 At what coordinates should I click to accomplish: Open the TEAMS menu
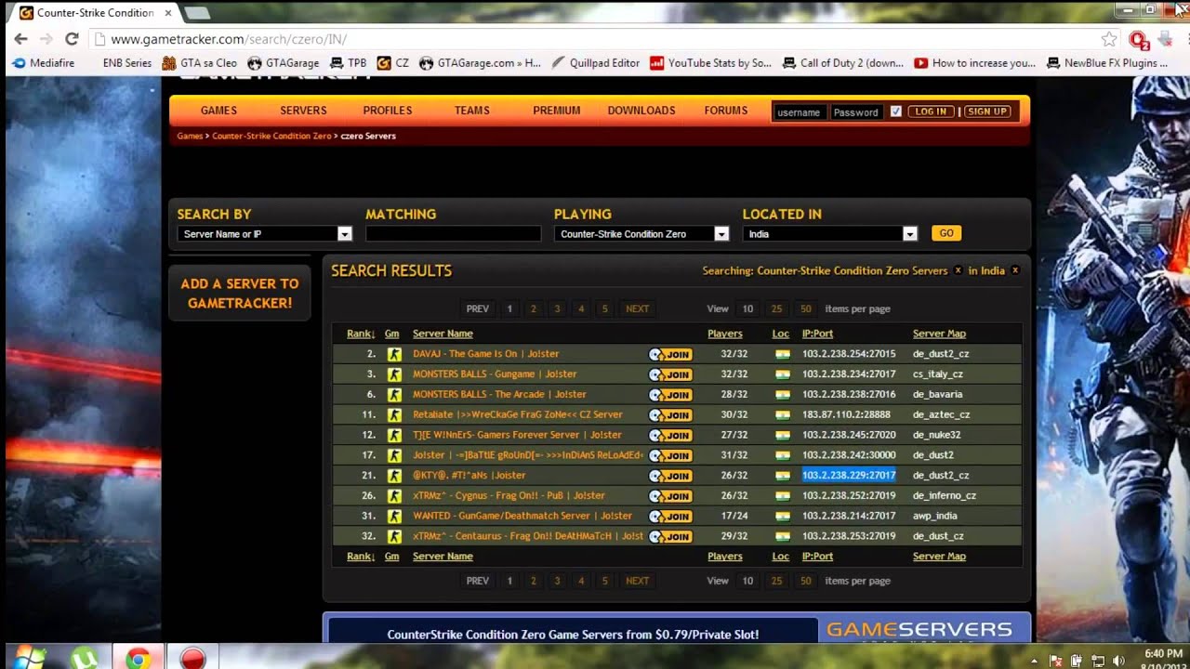[x=472, y=111]
